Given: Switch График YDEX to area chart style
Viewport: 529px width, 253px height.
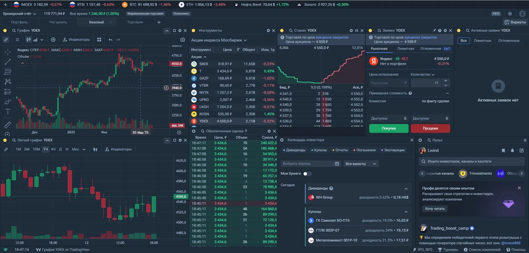Looking at the screenshot, I should tap(35, 40).
